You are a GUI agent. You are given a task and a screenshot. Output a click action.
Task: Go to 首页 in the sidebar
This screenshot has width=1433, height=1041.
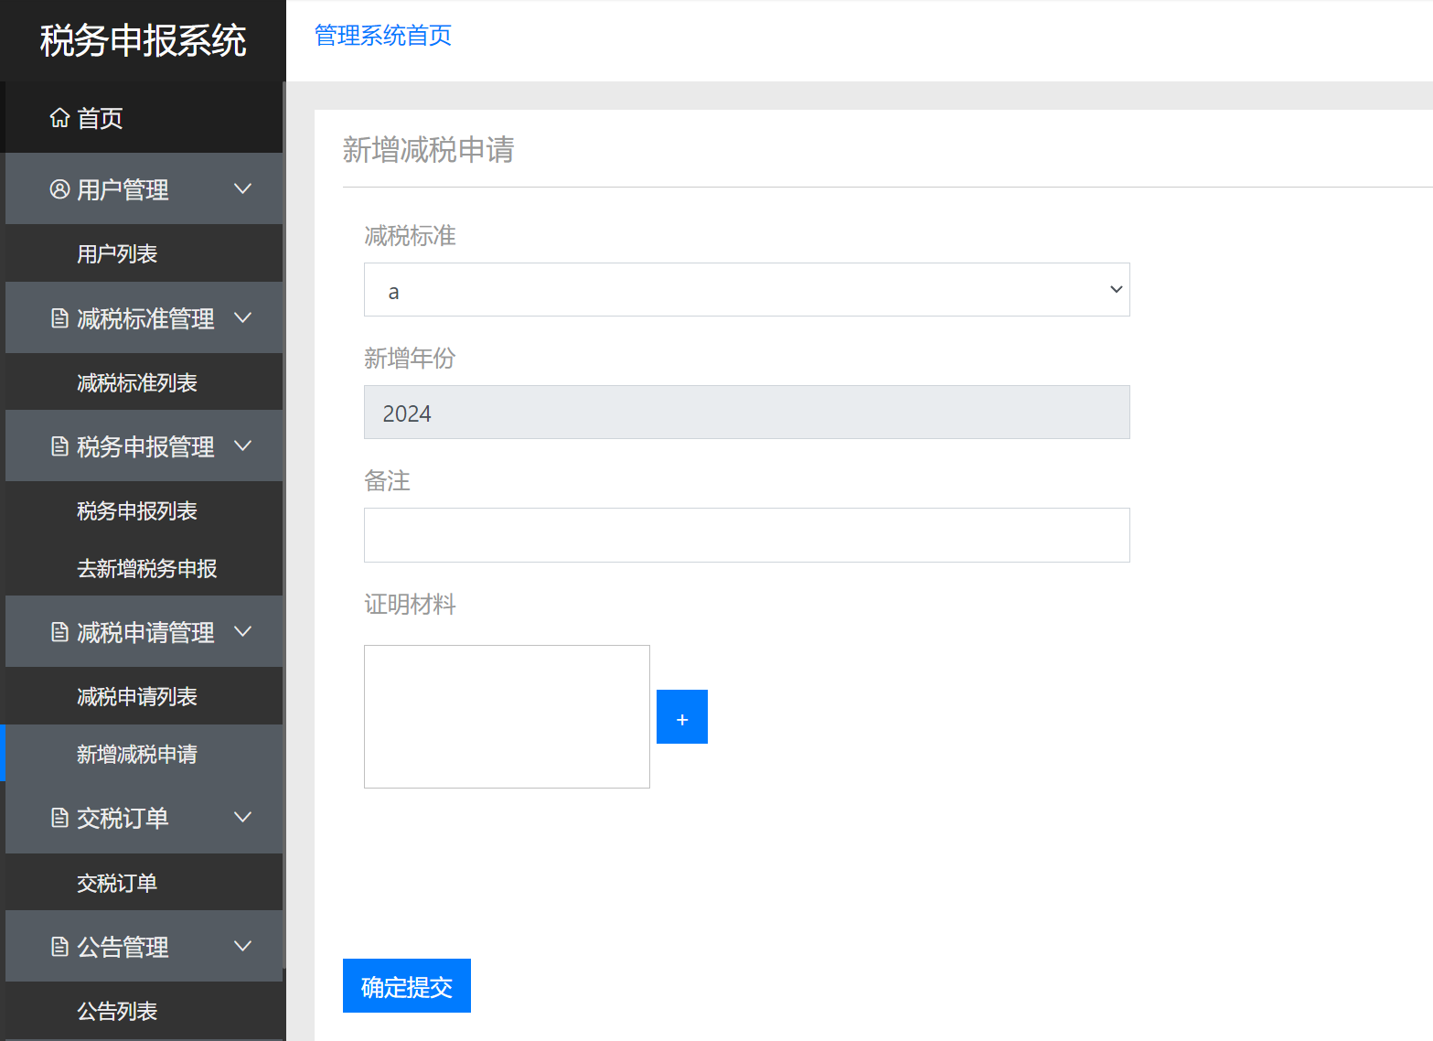pos(144,118)
